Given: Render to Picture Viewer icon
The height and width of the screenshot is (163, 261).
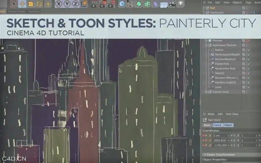Looking at the screenshot, I should 103,4.
